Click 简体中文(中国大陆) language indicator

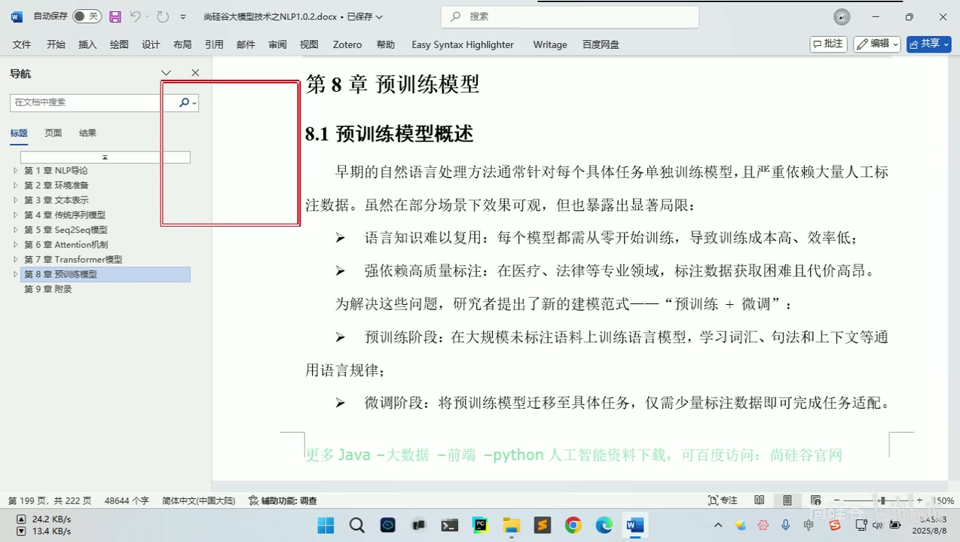pos(198,501)
